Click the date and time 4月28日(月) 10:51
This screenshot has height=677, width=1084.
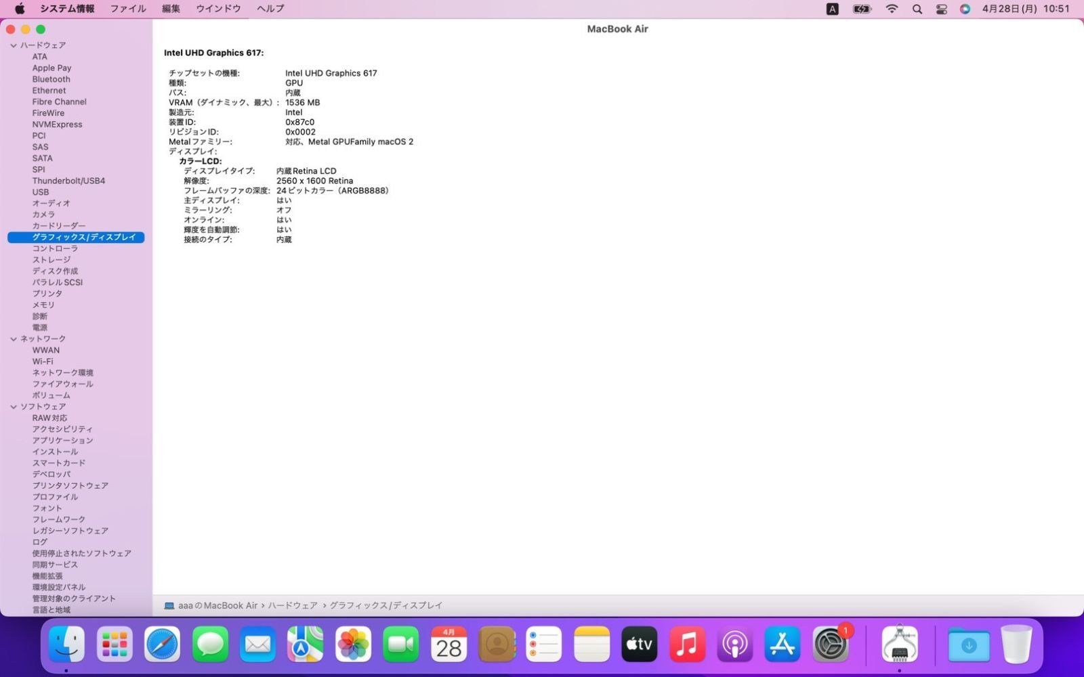click(1026, 9)
